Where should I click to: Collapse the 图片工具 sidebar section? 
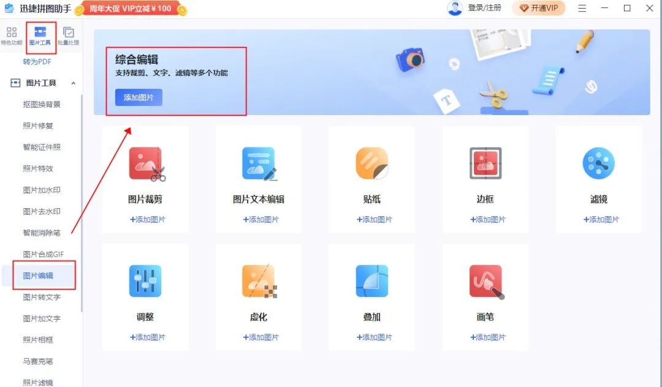click(x=74, y=83)
